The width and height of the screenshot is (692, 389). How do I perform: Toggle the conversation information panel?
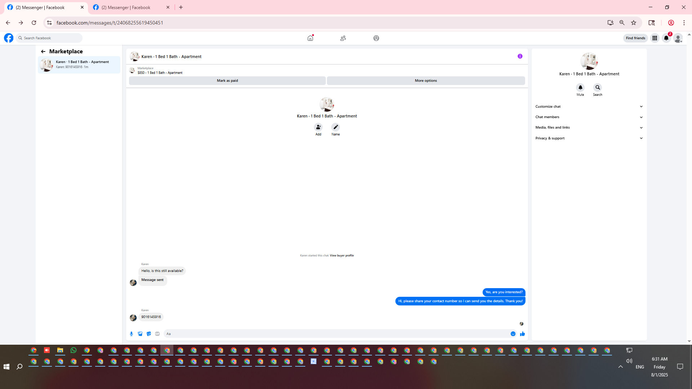click(x=520, y=56)
